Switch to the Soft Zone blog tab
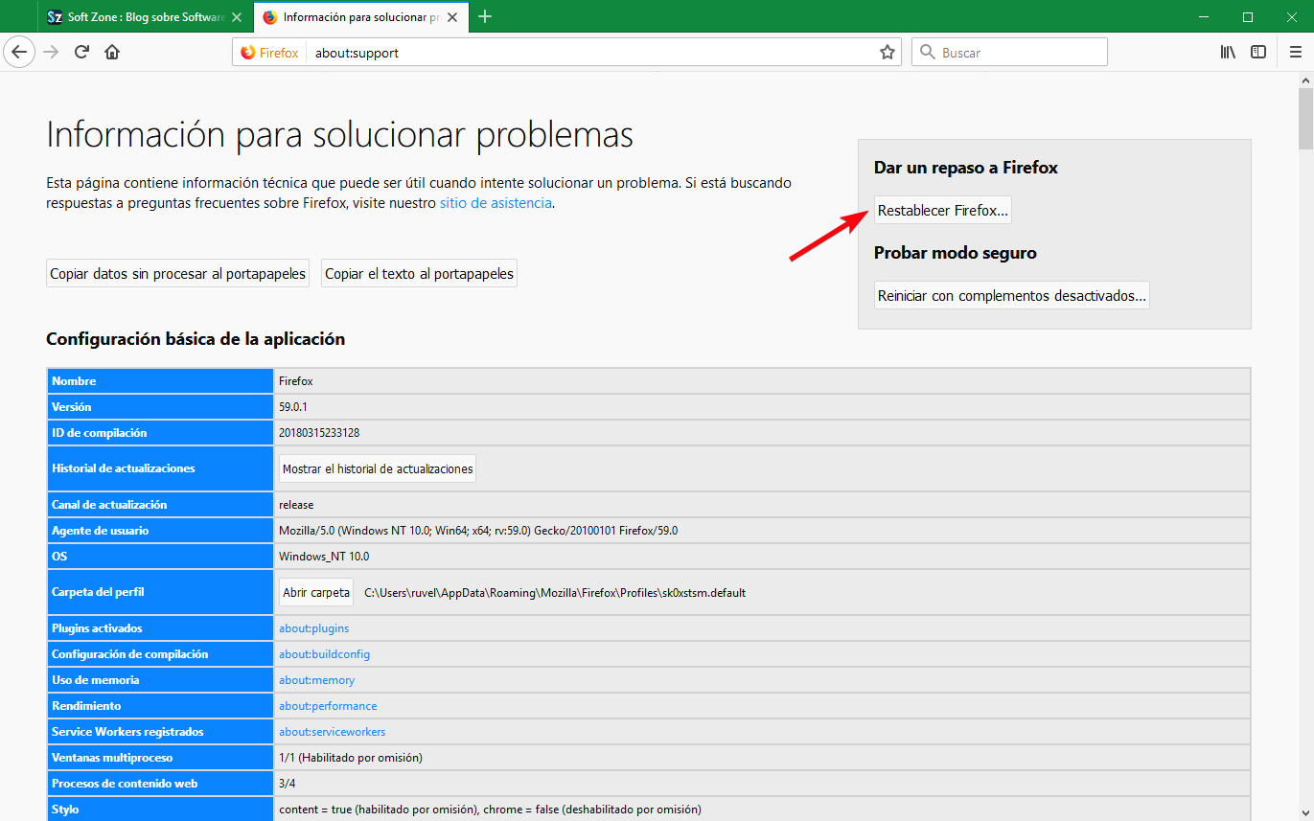 147,17
